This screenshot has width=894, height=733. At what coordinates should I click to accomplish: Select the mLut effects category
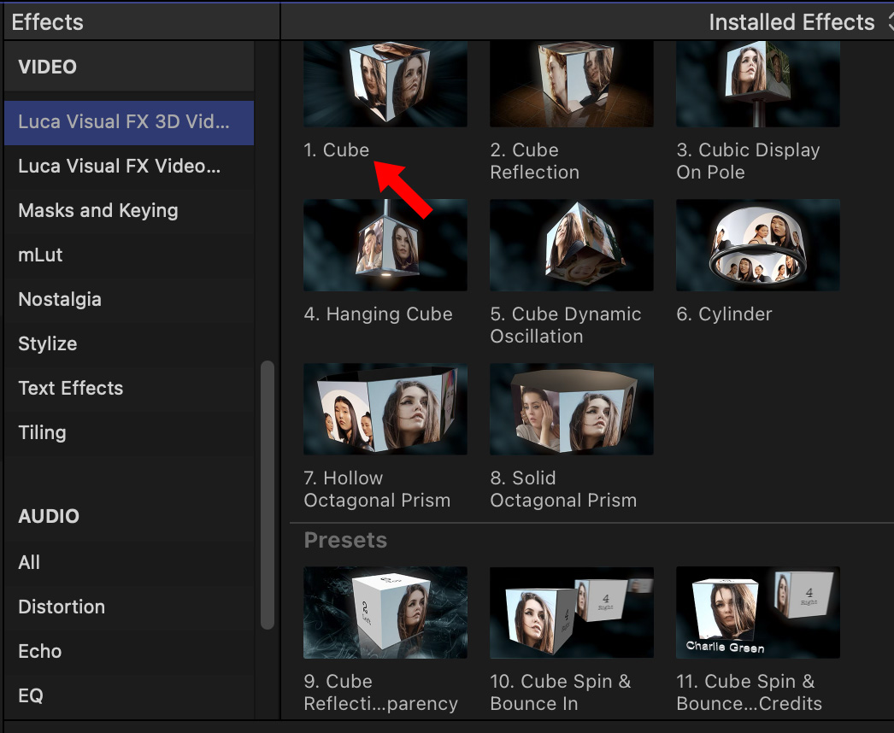click(x=40, y=255)
